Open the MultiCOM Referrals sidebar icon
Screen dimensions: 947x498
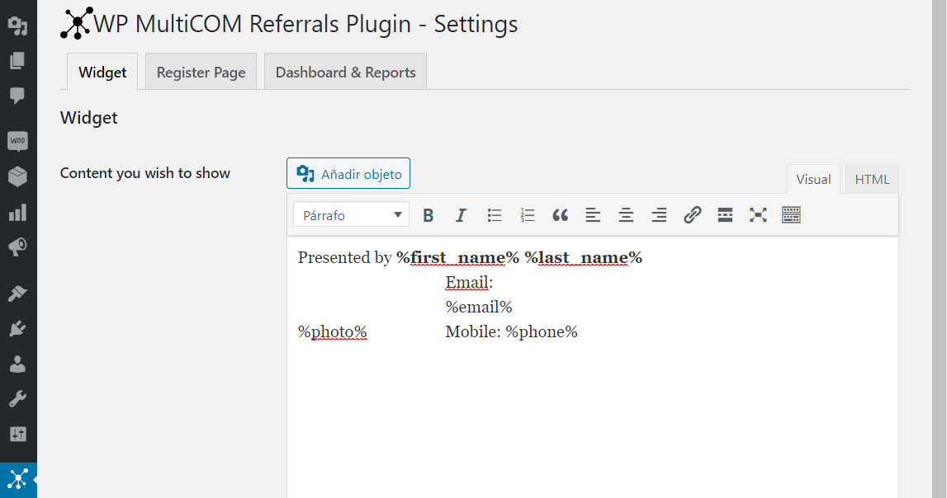[x=18, y=480]
